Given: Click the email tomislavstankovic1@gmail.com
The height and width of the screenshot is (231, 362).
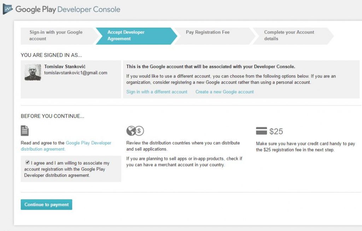Looking at the screenshot, I should click(x=76, y=73).
